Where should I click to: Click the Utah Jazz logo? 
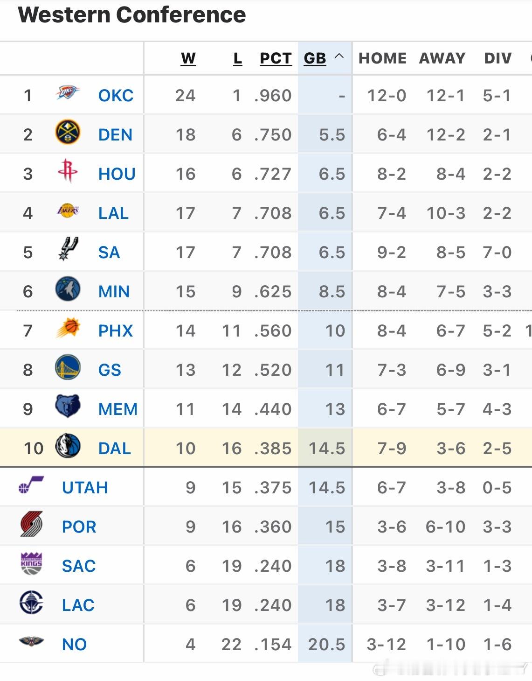click(x=31, y=485)
